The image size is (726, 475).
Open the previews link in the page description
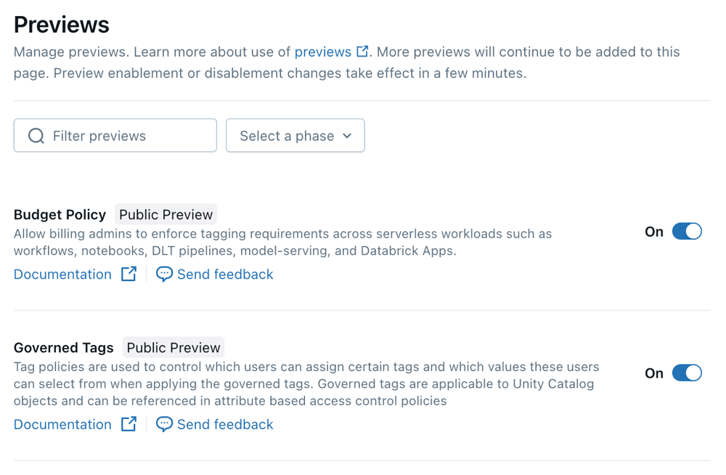pos(322,52)
